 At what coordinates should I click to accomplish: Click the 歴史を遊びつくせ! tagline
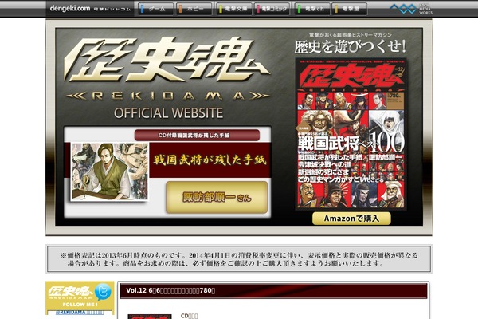(x=351, y=47)
